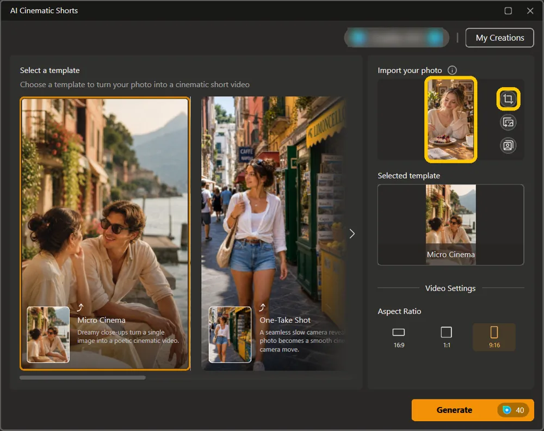Select the 1:1 aspect ratio
544x431 pixels.
pyautogui.click(x=447, y=337)
